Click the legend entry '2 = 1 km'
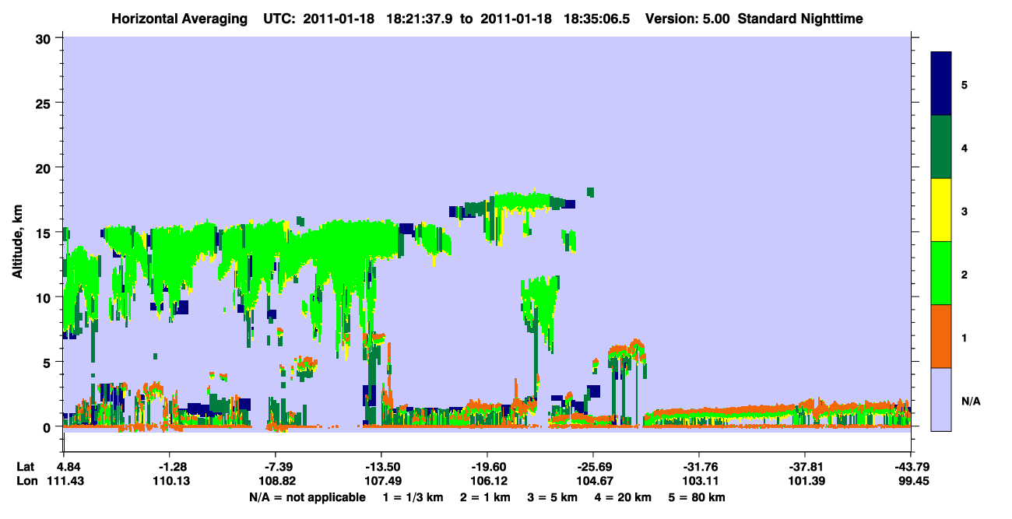This screenshot has height=519, width=1012. point(486,497)
